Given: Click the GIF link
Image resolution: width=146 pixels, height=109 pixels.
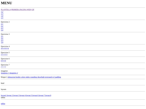Looking at the screenshot, I should [x=33, y=10].
